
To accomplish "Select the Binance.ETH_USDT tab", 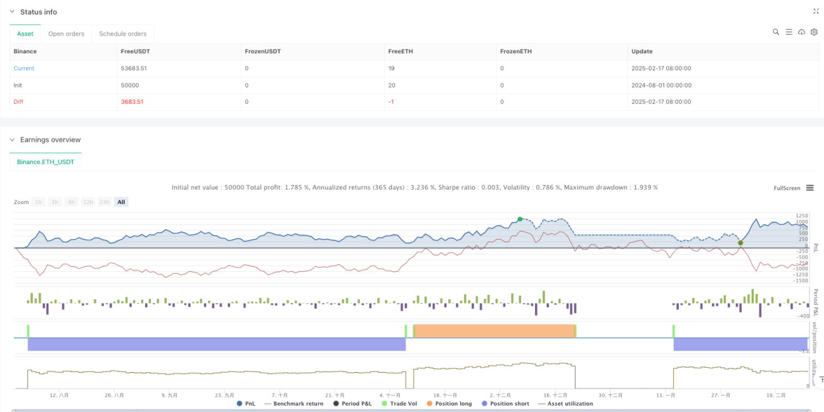I will [46, 162].
